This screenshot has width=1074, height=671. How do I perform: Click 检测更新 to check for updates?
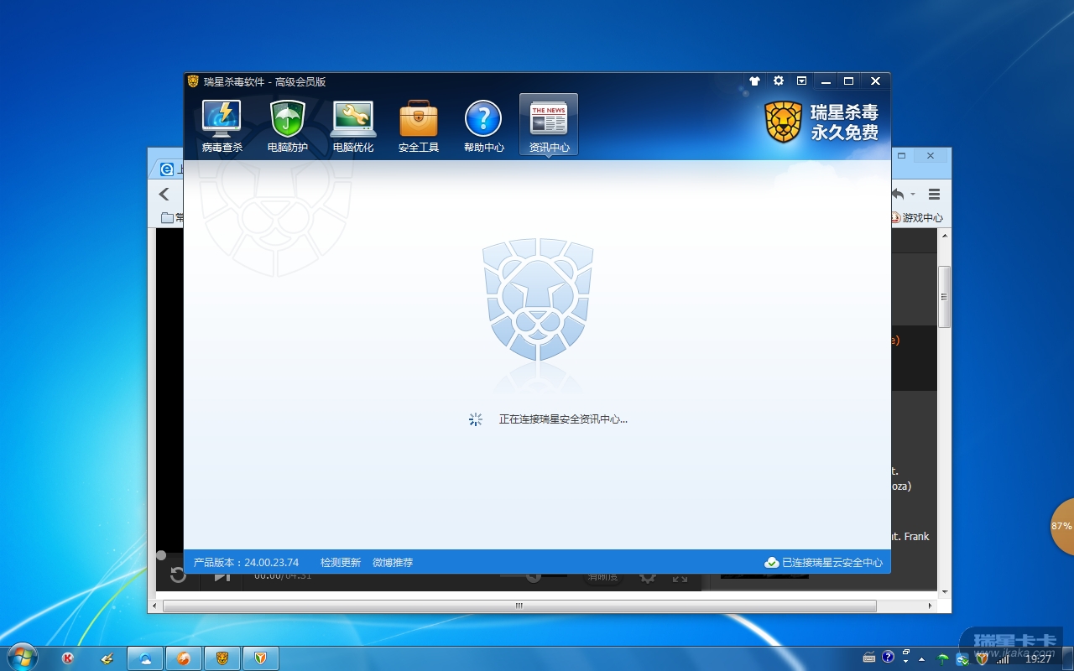click(341, 563)
